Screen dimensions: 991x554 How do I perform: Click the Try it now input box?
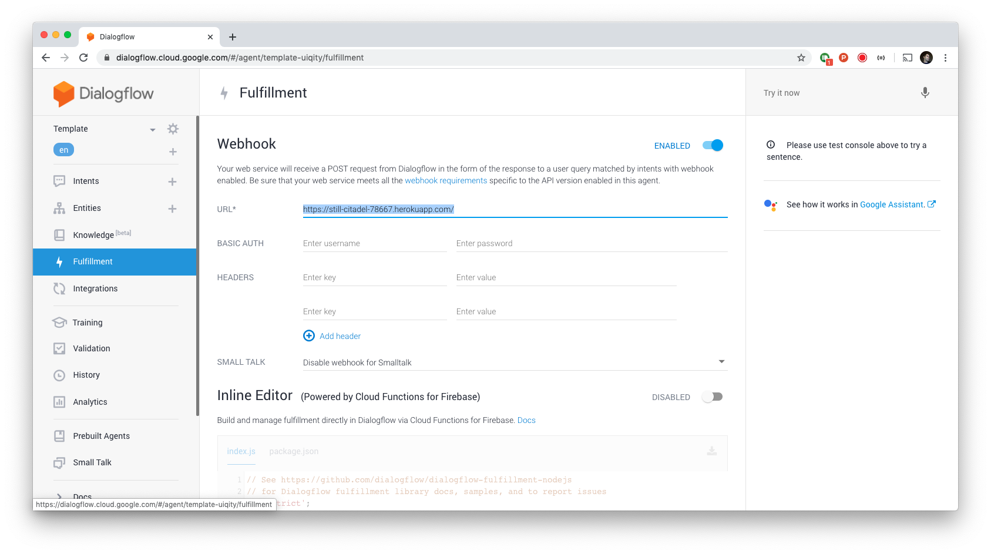tap(834, 93)
